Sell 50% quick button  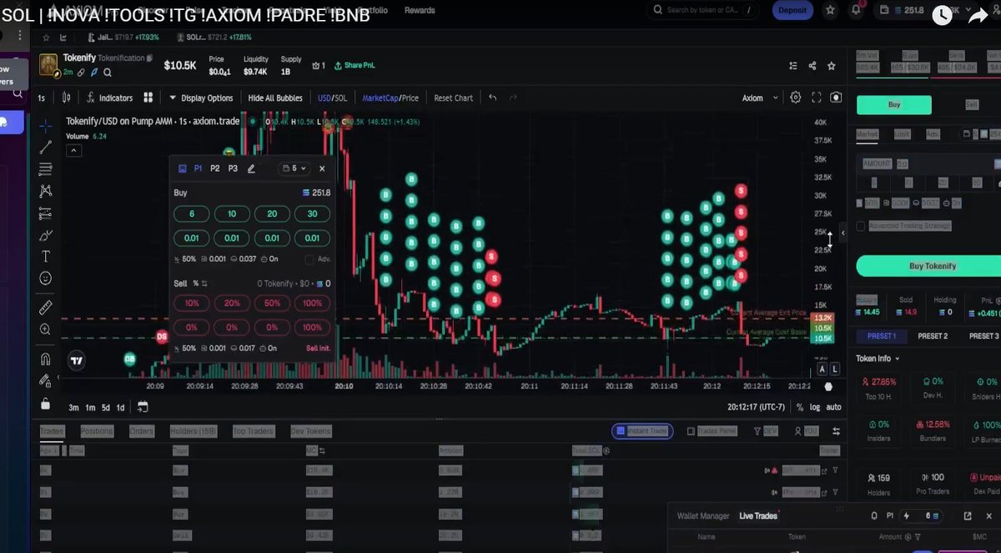coord(272,304)
